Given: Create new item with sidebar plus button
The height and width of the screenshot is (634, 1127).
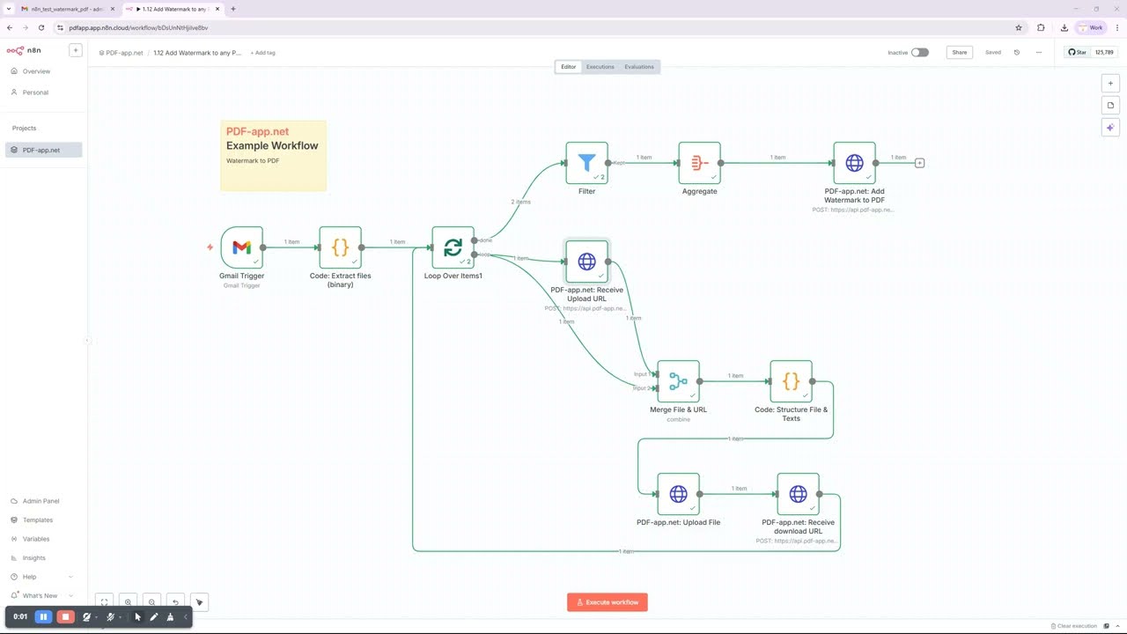Looking at the screenshot, I should 76,50.
